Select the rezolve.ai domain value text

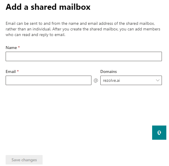pos(111,80)
